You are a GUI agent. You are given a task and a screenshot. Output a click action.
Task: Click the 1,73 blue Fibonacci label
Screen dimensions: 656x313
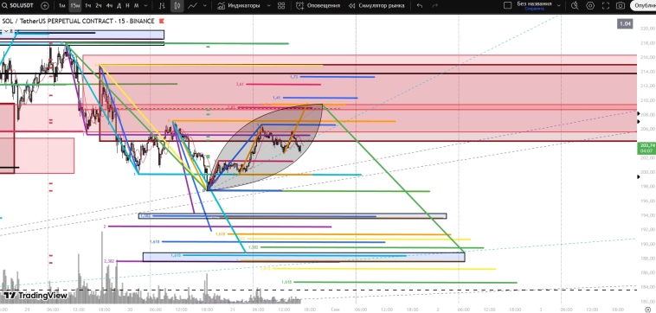point(293,77)
